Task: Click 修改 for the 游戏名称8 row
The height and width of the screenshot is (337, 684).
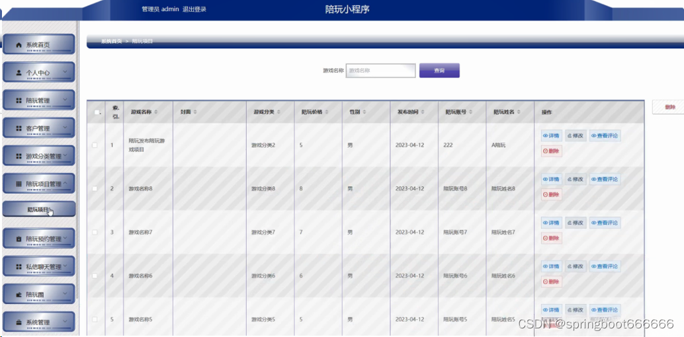Action: click(576, 179)
